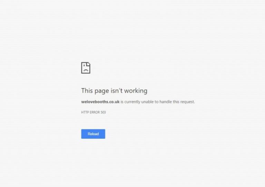Click the word "page" in the heading
This screenshot has height=187, width=265.
[102, 91]
